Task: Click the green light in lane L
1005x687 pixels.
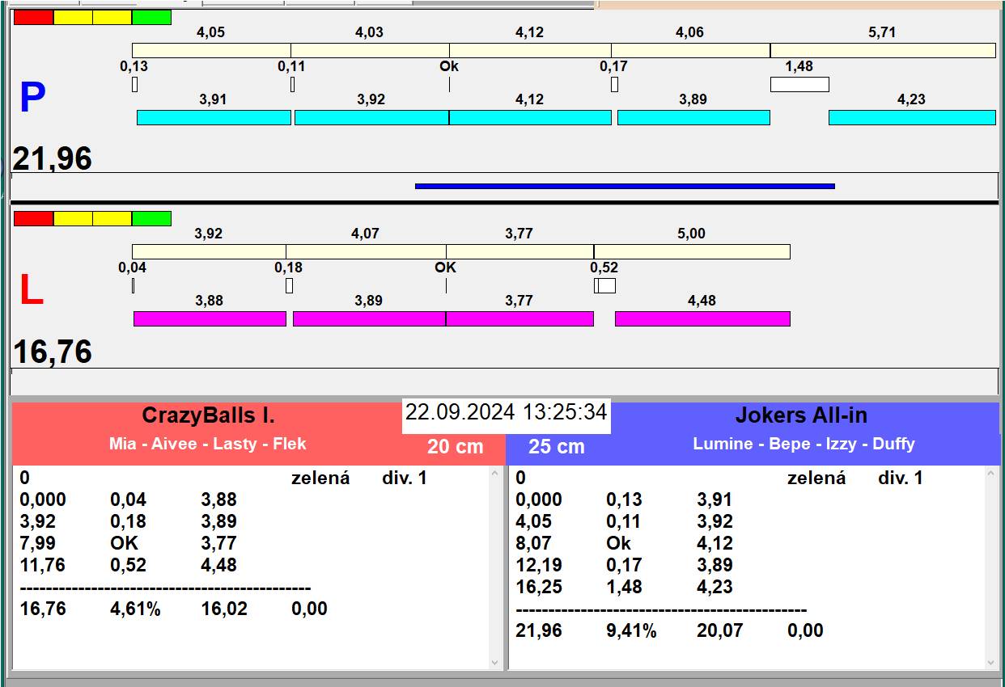Action: tap(151, 218)
